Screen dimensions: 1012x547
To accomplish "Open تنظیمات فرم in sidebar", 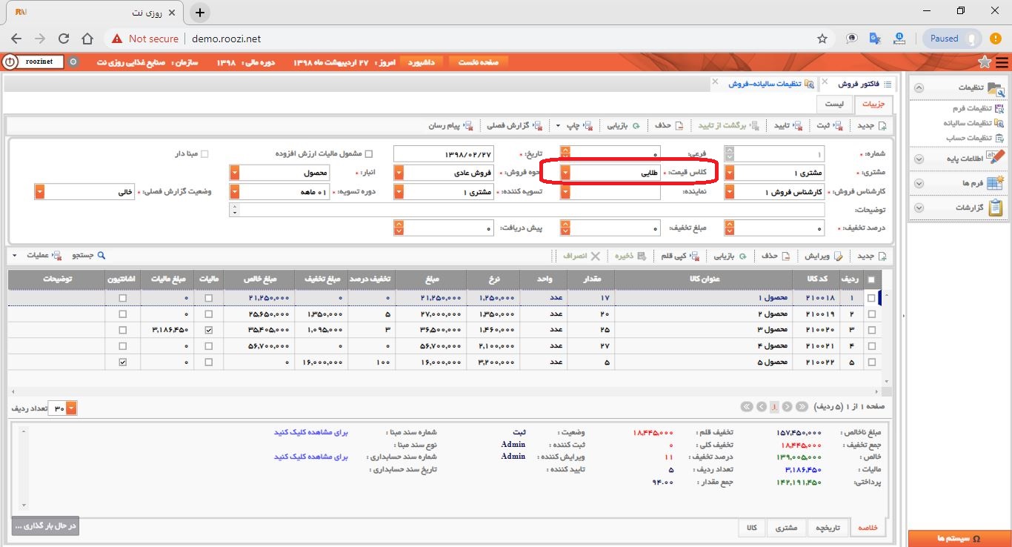I will point(977,108).
